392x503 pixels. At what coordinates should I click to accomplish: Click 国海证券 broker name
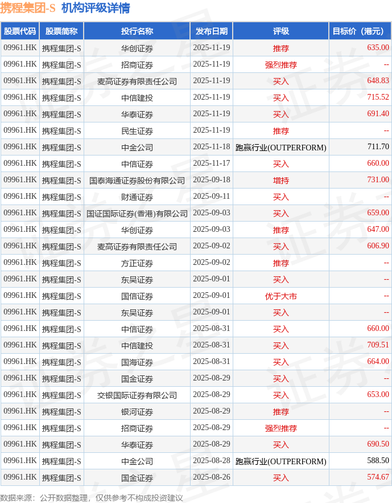click(137, 362)
